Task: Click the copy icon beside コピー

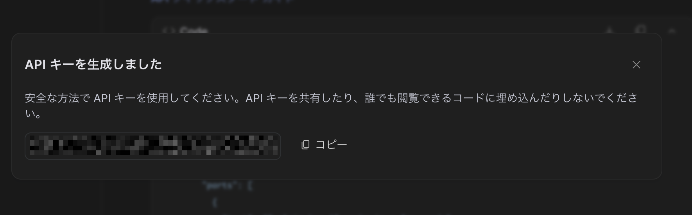Action: pos(305,145)
